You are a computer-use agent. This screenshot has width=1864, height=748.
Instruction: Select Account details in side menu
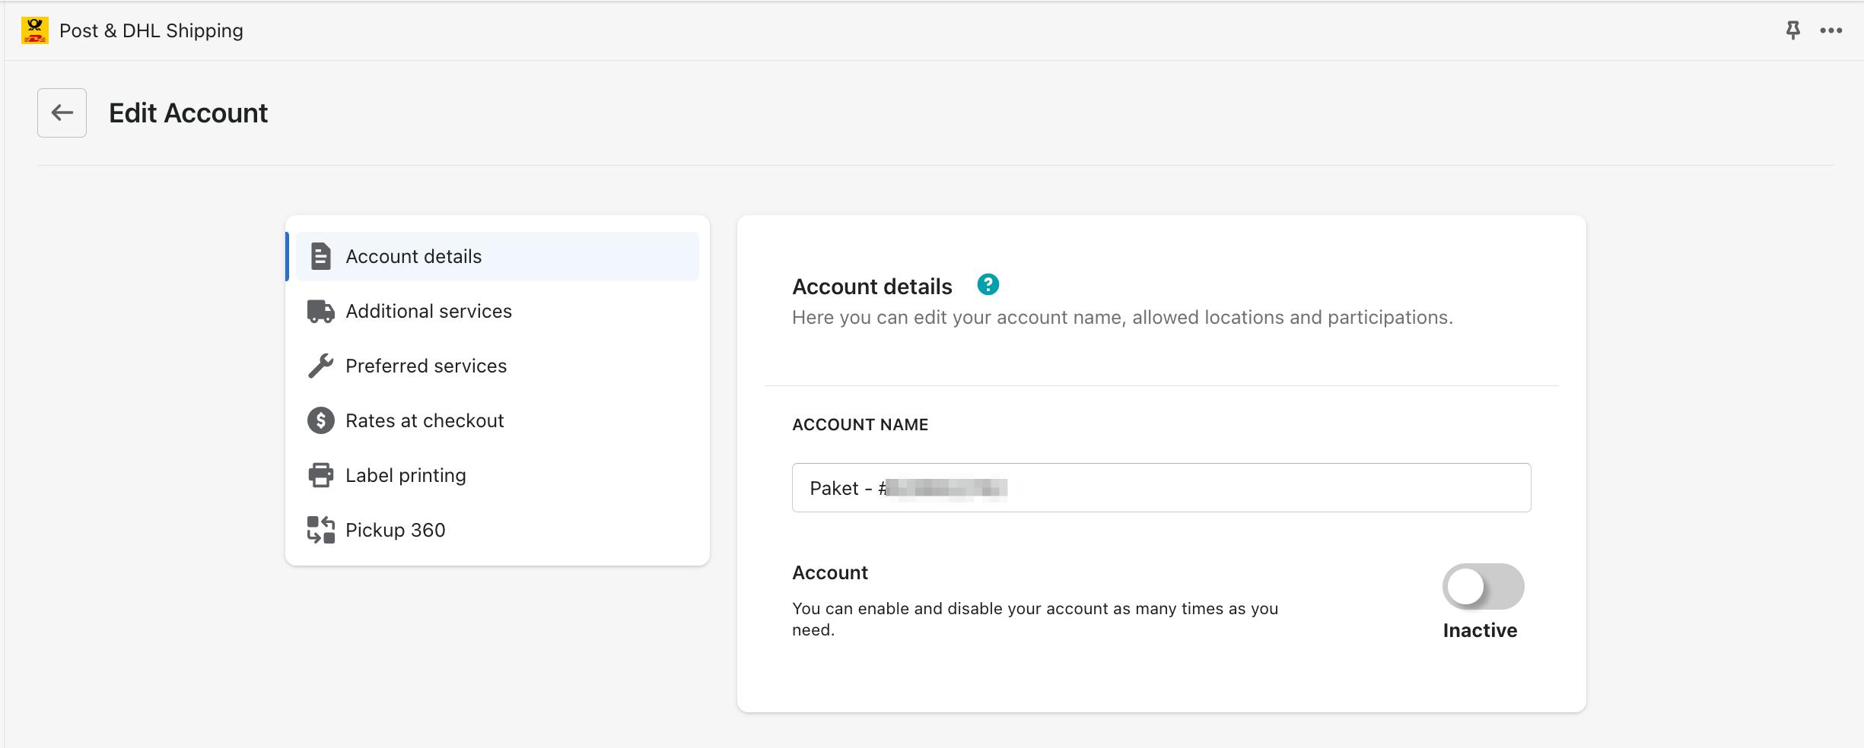point(498,256)
